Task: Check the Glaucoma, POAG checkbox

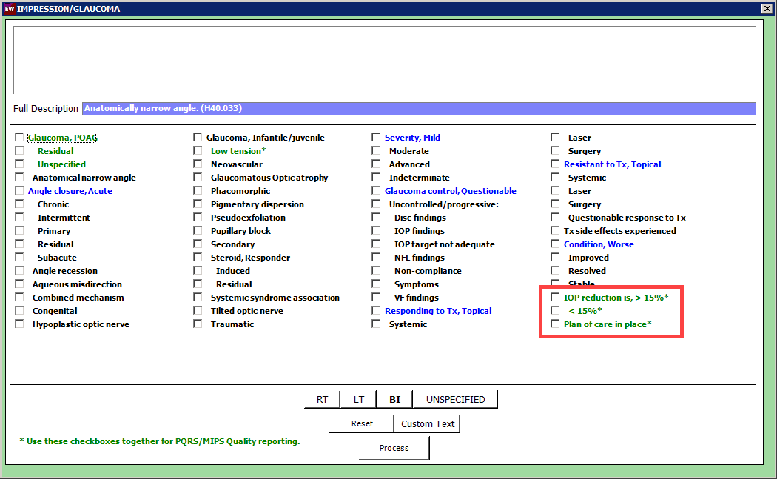Action: 19,138
